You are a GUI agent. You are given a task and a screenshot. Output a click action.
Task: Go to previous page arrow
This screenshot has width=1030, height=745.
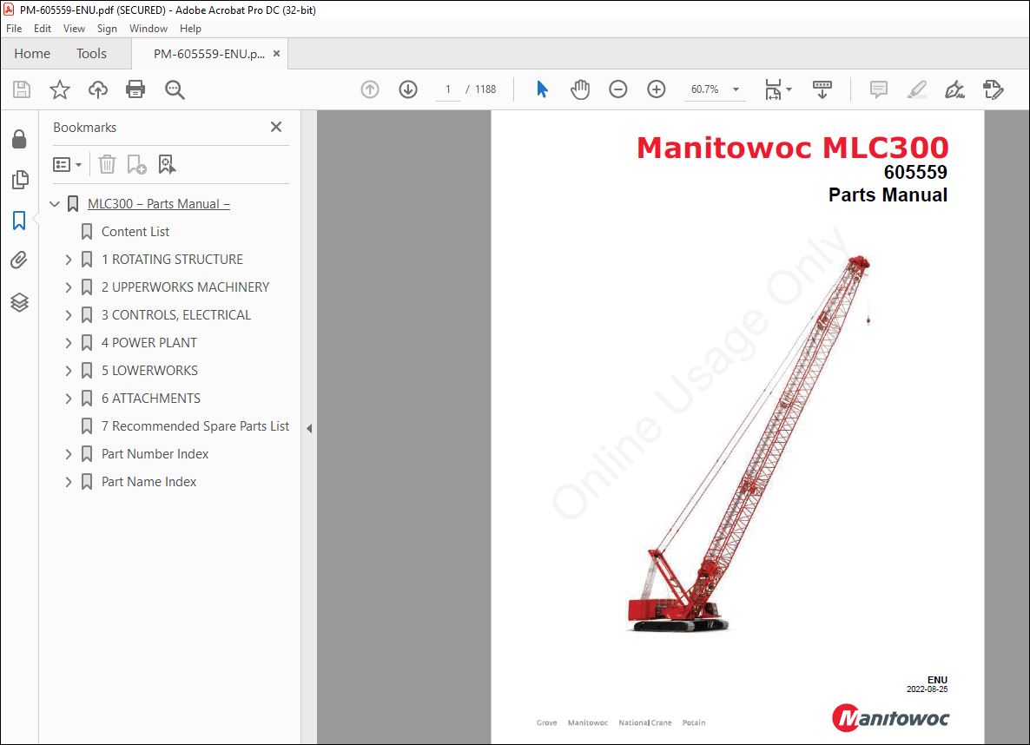coord(370,89)
